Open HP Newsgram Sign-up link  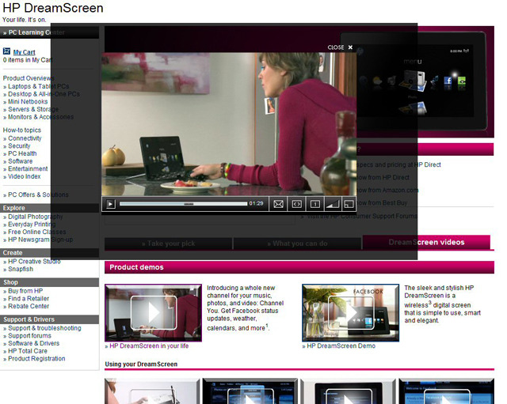pos(40,240)
